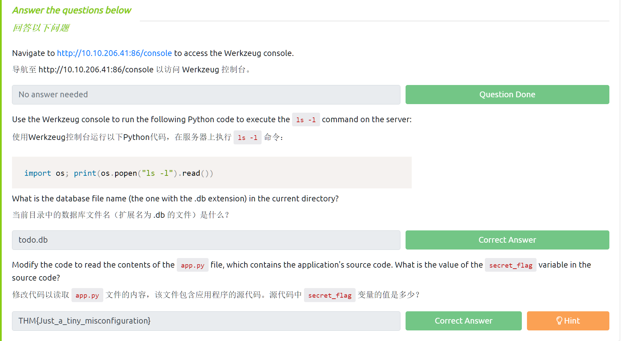Screen dimensions: 621x341
Task: Select the THM{Just_a_tiny_misconfiguration} answer field
Action: [206, 321]
